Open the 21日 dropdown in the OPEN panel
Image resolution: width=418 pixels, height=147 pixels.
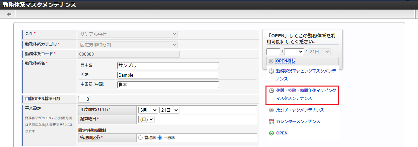[x=319, y=52]
